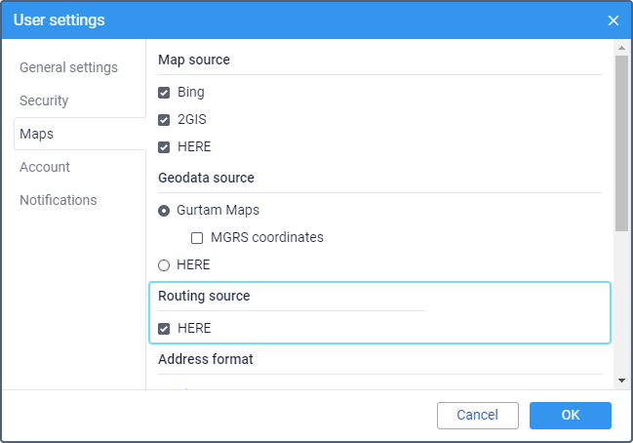Image resolution: width=633 pixels, height=443 pixels.
Task: Uncheck the Bing map source
Action: pos(164,93)
